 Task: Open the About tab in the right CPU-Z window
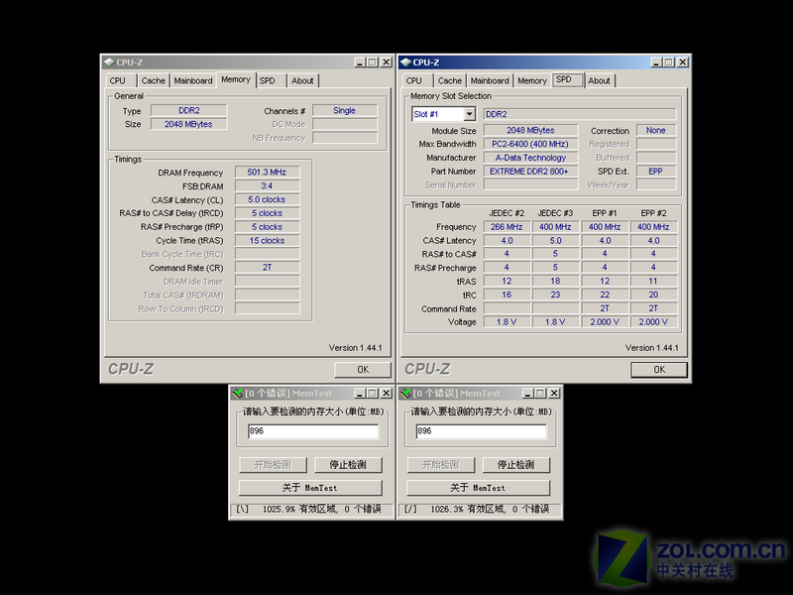[600, 80]
